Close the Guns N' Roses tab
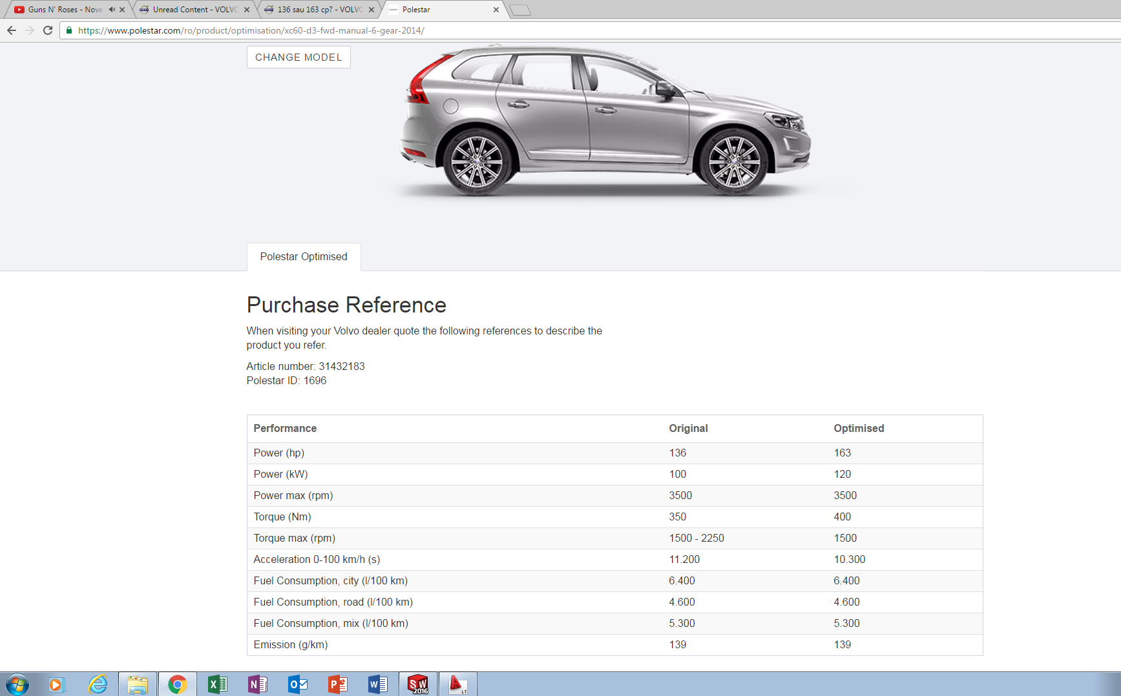The width and height of the screenshot is (1121, 696). click(x=122, y=10)
